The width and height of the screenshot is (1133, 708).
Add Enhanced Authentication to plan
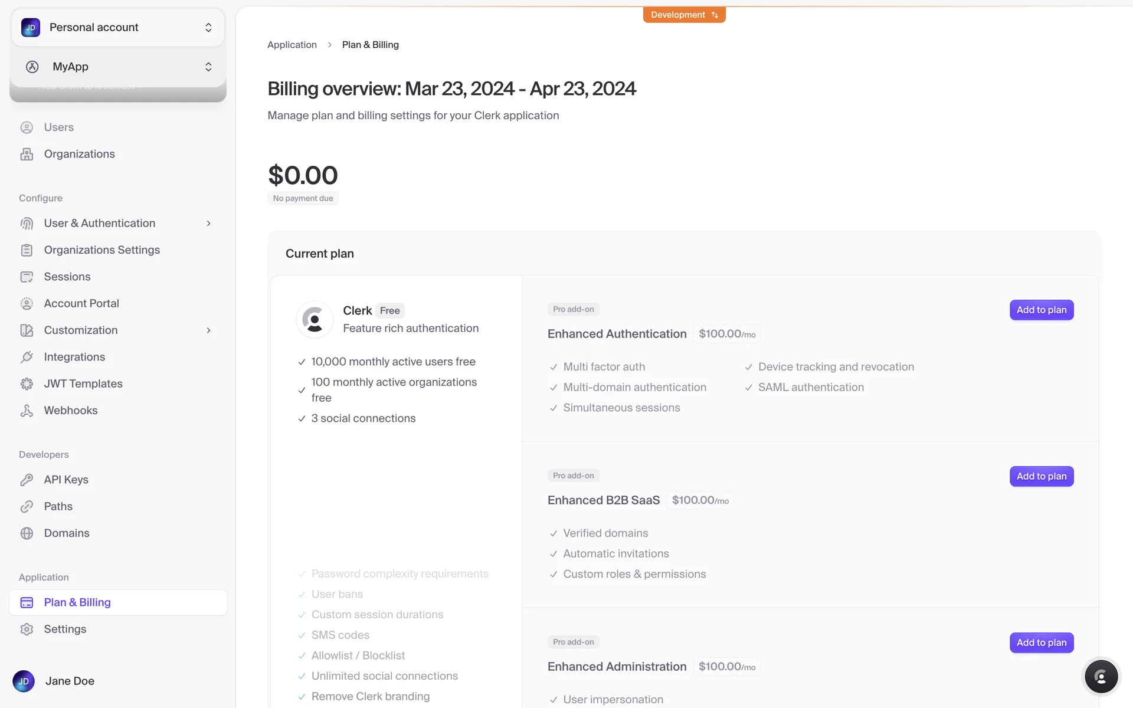tap(1041, 310)
